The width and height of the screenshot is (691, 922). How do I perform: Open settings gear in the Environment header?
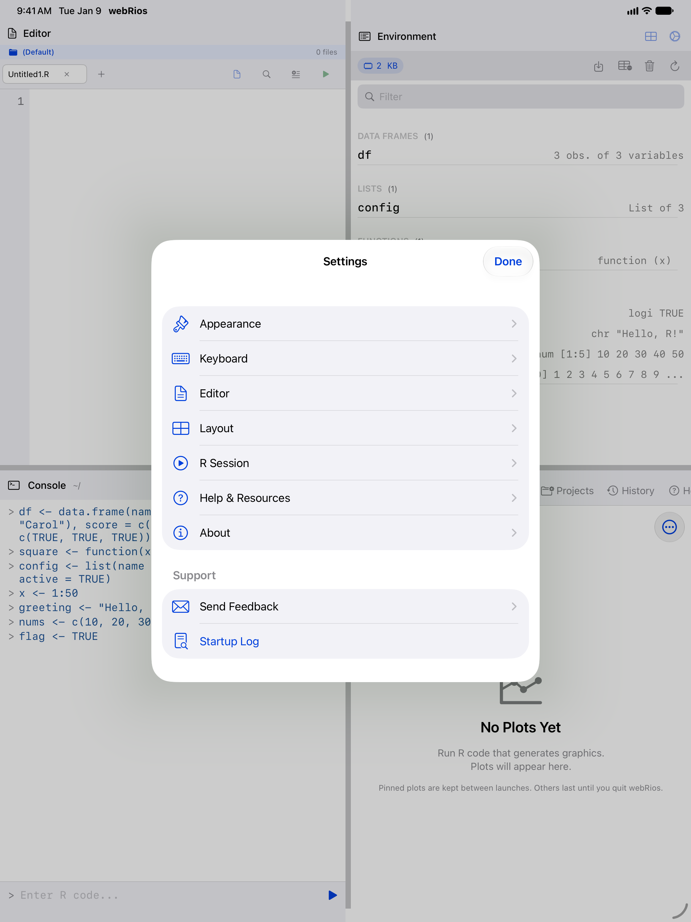pyautogui.click(x=675, y=36)
